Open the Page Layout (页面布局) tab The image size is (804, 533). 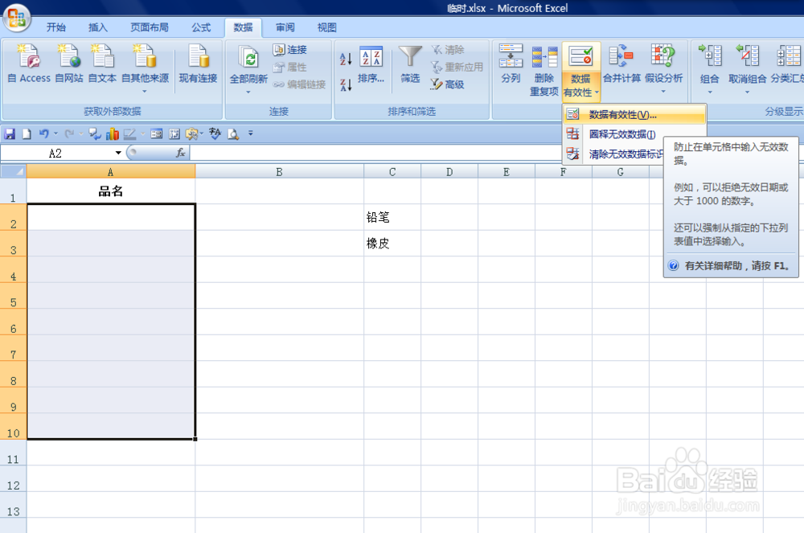point(149,27)
